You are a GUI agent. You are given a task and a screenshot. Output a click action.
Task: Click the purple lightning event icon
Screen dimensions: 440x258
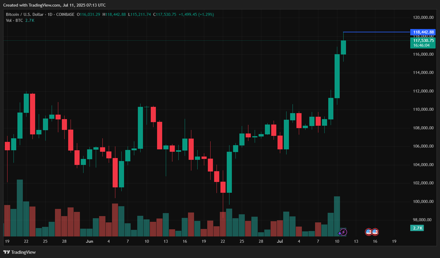coord(343,232)
